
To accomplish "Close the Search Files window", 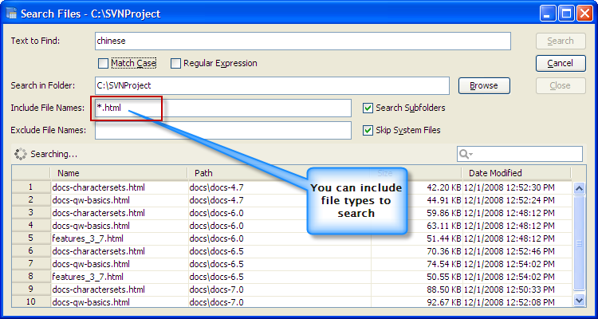I will click(584, 14).
